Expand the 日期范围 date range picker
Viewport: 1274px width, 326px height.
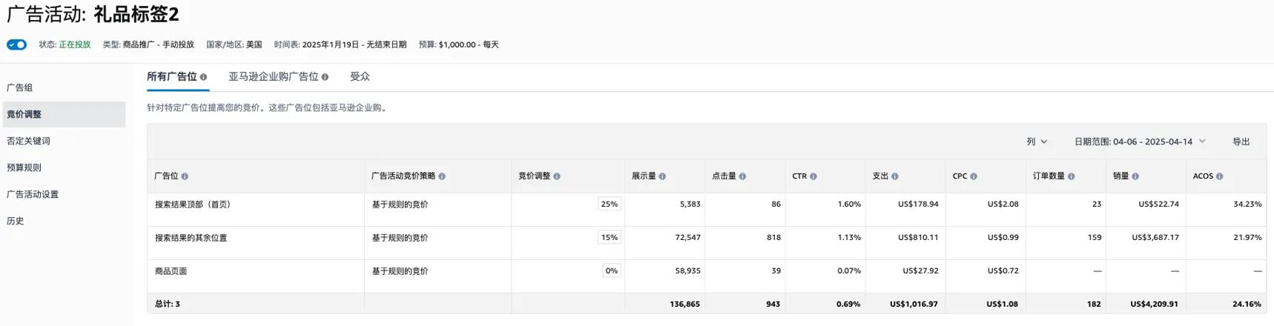click(x=1140, y=142)
